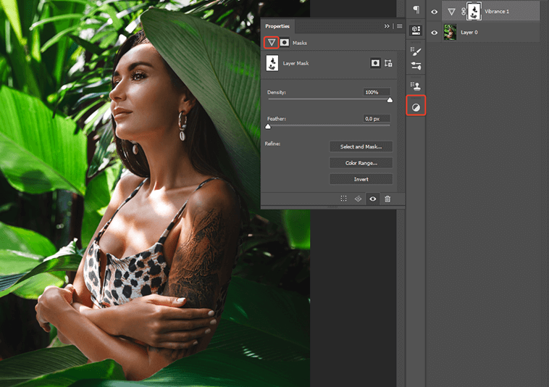Click the Vibrance adjustment icon on Vibrance 1 layer
549x387 pixels.
click(452, 12)
